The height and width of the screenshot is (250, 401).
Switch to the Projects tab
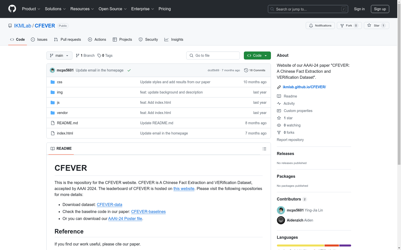[122, 39]
